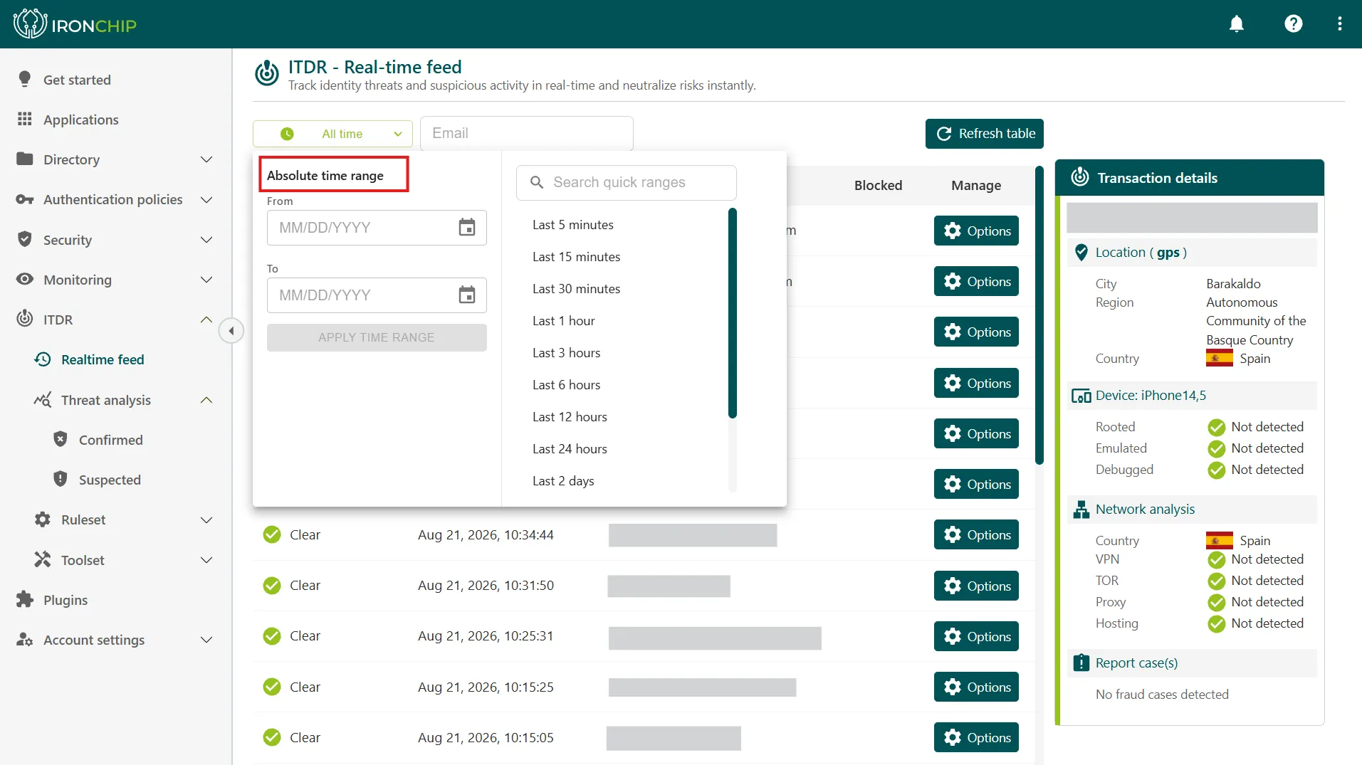Collapse the Threat analysis subsection

tap(206, 400)
